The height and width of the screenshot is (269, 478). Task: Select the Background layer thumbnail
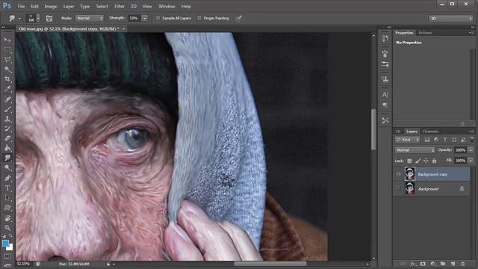click(x=410, y=188)
